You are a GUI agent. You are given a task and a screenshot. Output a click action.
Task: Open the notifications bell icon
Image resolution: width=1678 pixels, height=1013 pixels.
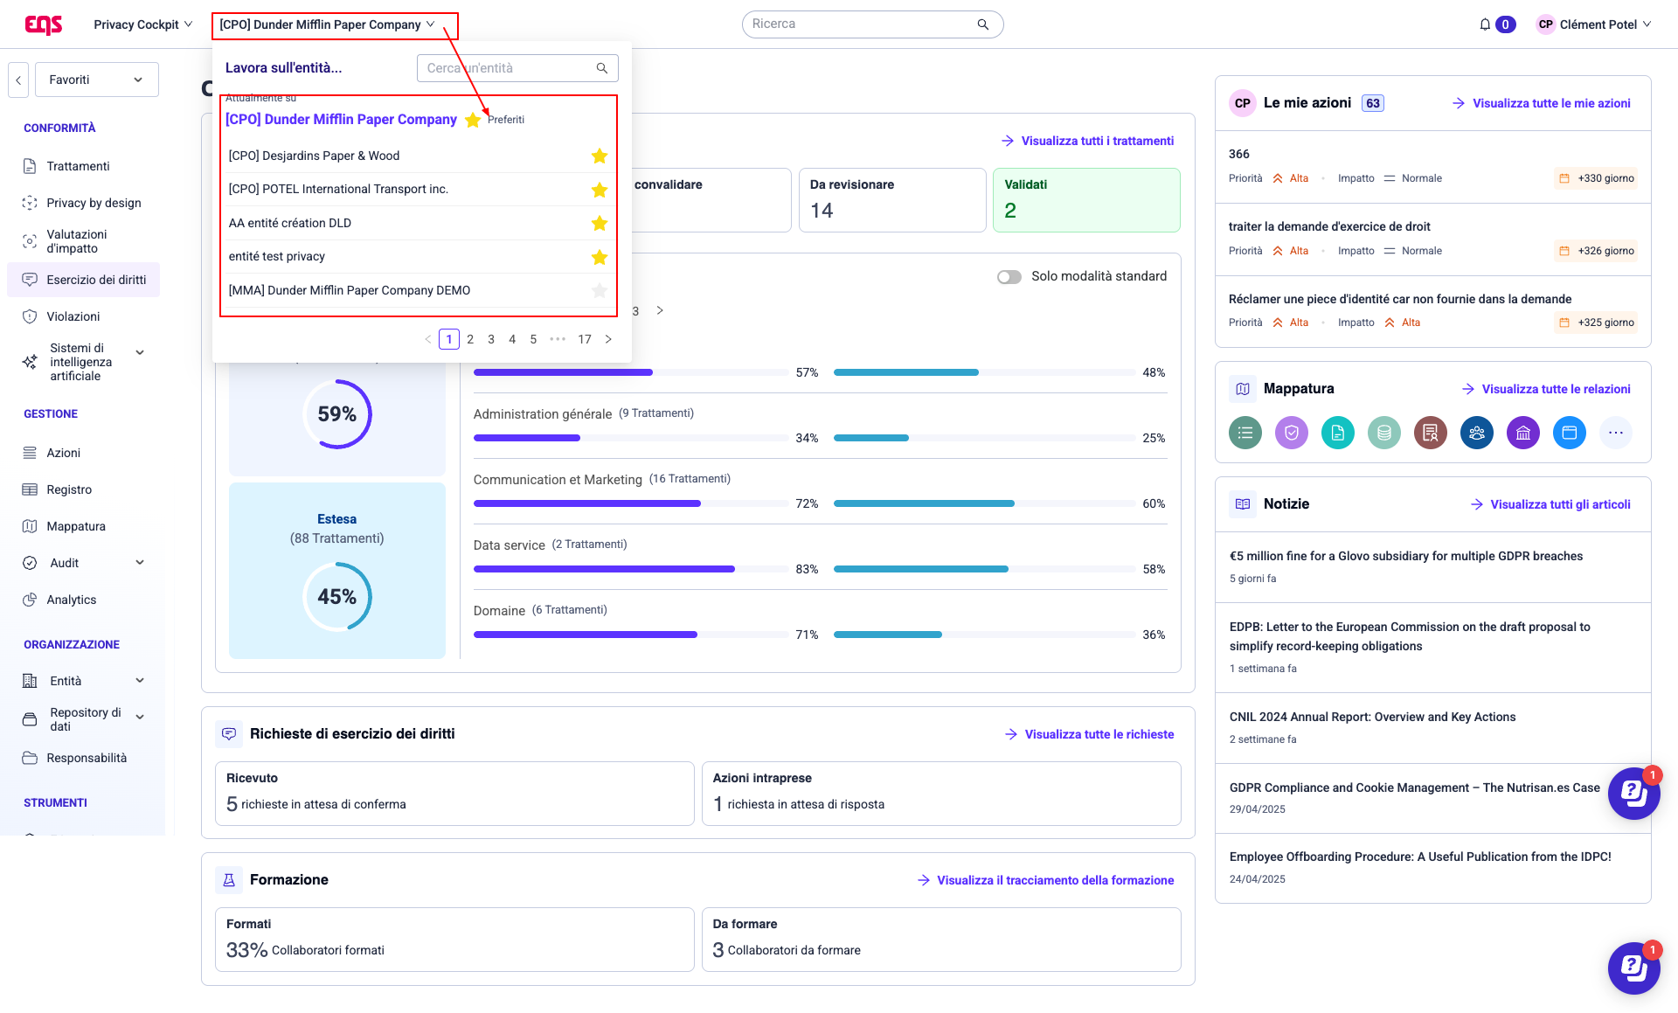1485,24
